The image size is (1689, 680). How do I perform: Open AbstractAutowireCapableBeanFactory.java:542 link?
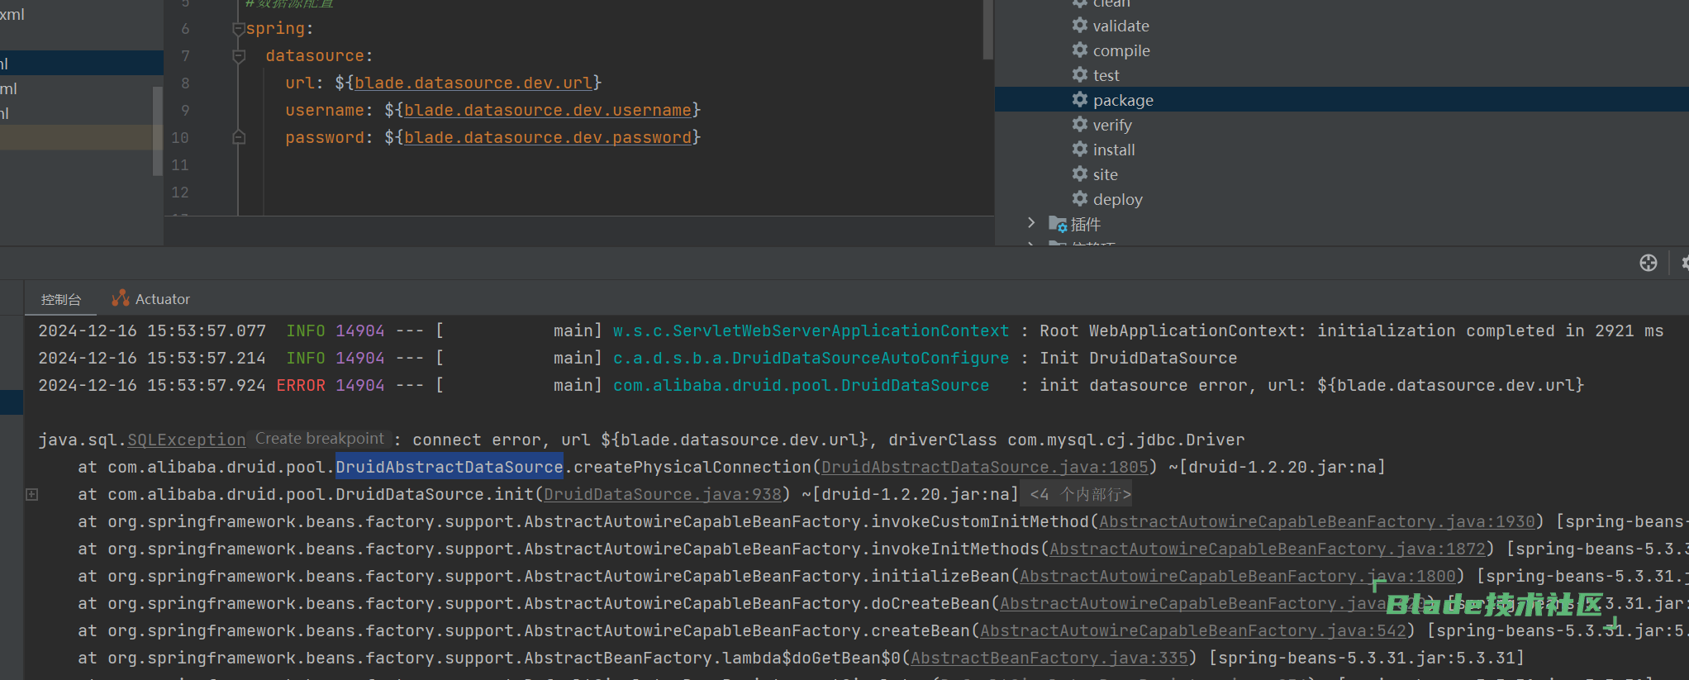pos(1193,630)
